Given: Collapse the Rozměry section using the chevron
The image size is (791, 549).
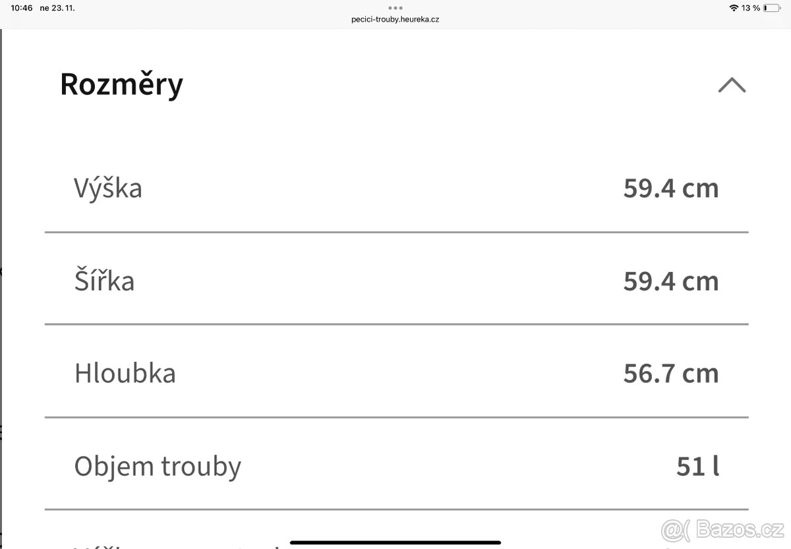Looking at the screenshot, I should (732, 84).
